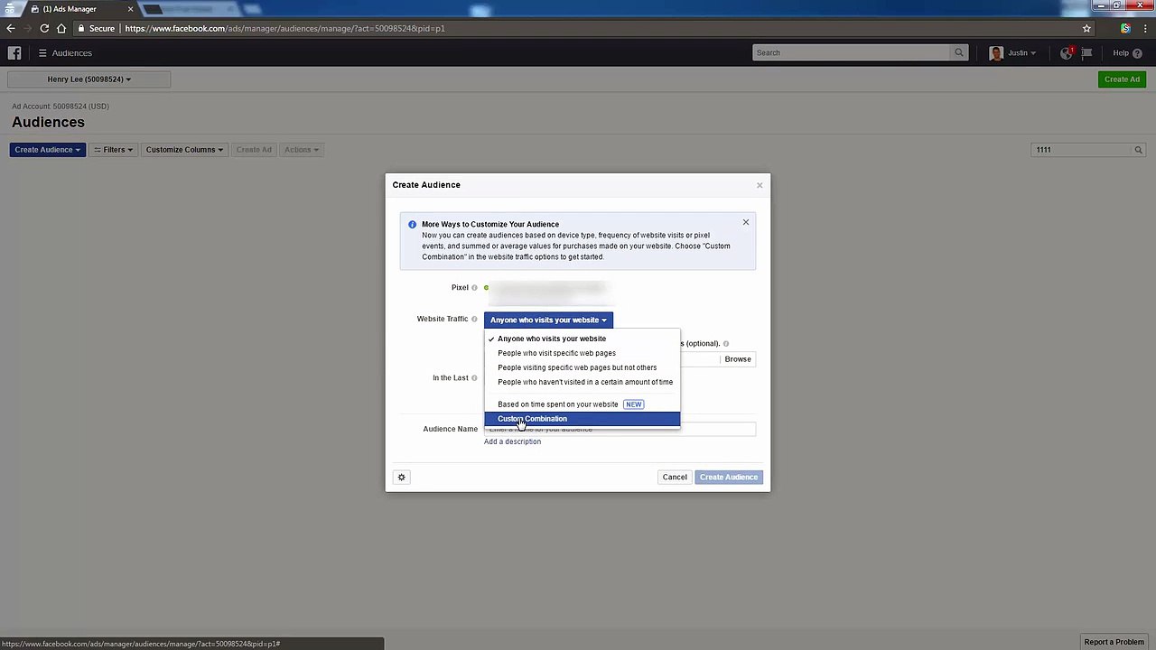The image size is (1156, 650).
Task: Open the Customize Columns dropdown
Action: pyautogui.click(x=184, y=150)
